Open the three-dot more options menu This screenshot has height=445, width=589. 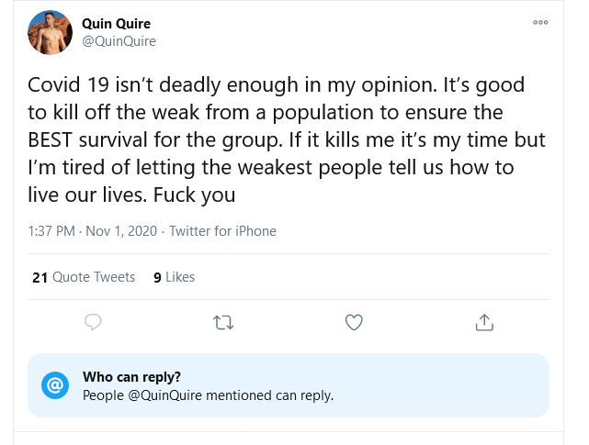[x=540, y=23]
